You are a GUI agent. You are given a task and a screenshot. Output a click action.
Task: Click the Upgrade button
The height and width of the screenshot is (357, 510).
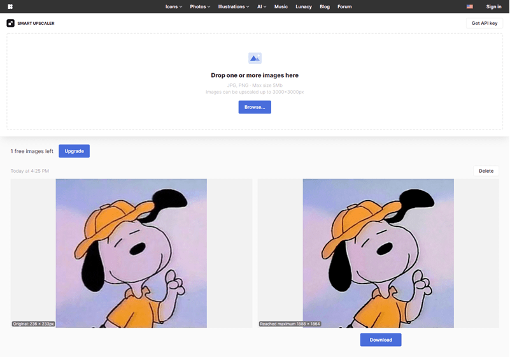click(x=74, y=151)
